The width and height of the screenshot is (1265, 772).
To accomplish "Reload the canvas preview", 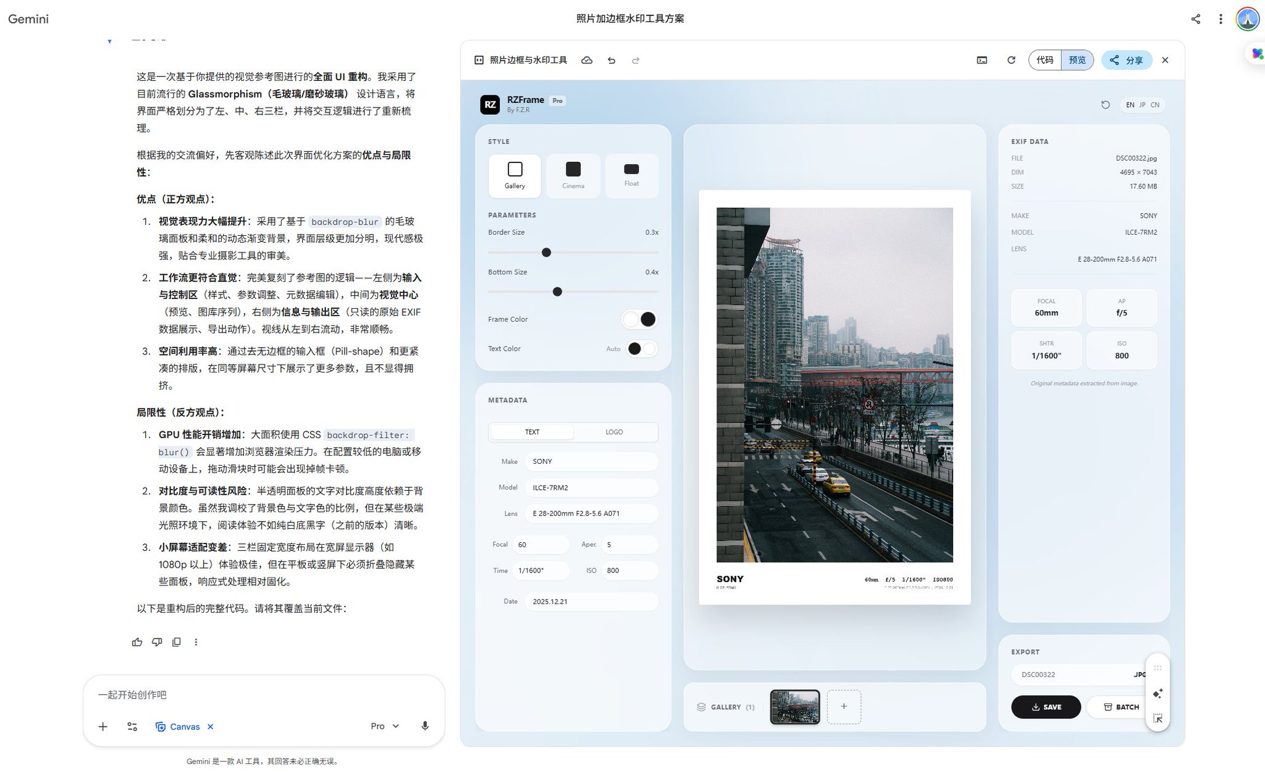I will [x=1011, y=60].
